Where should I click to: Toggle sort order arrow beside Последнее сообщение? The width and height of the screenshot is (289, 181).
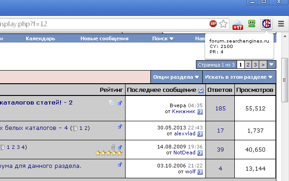point(201,90)
